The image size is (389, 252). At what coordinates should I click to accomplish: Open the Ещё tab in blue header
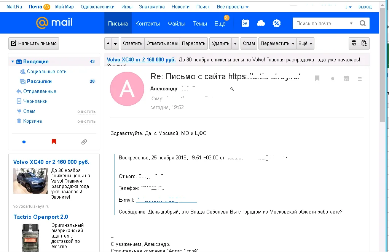pyautogui.click(x=220, y=23)
